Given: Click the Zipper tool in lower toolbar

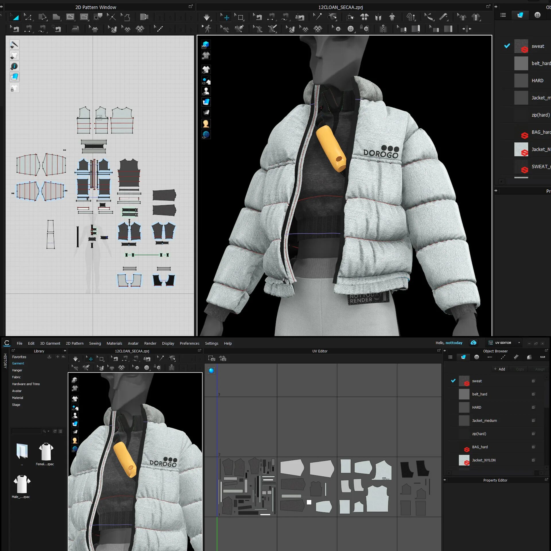Looking at the screenshot, I should pos(172,368).
